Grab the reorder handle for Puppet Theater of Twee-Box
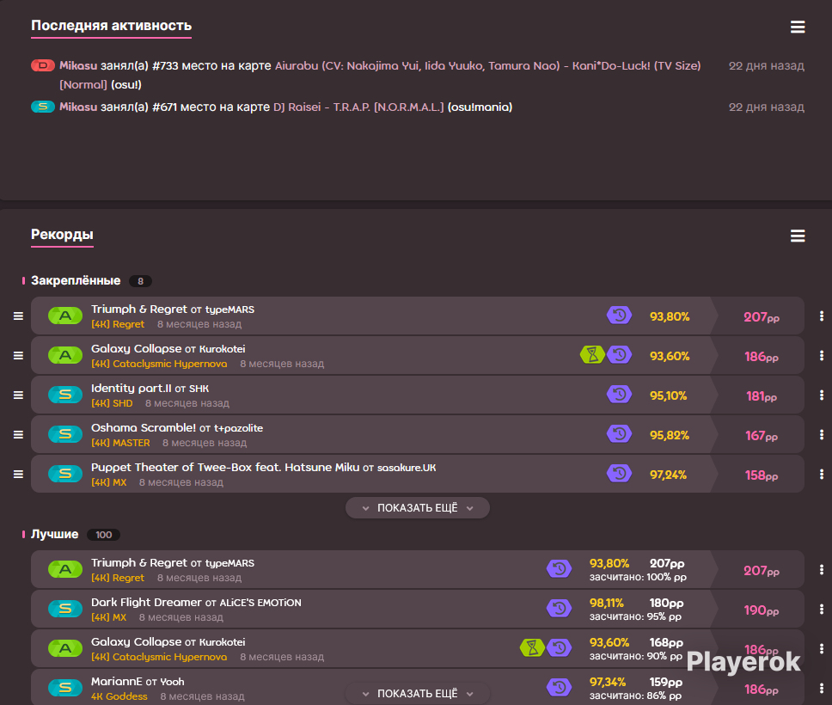Viewport: 832px width, 705px height. [18, 474]
